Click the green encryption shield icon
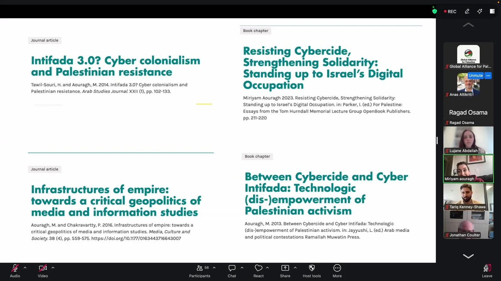Image resolution: width=501 pixels, height=281 pixels. pos(434,11)
